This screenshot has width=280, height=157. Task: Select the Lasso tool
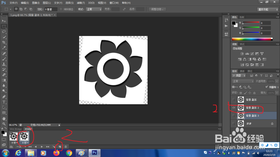pyautogui.click(x=4, y=32)
